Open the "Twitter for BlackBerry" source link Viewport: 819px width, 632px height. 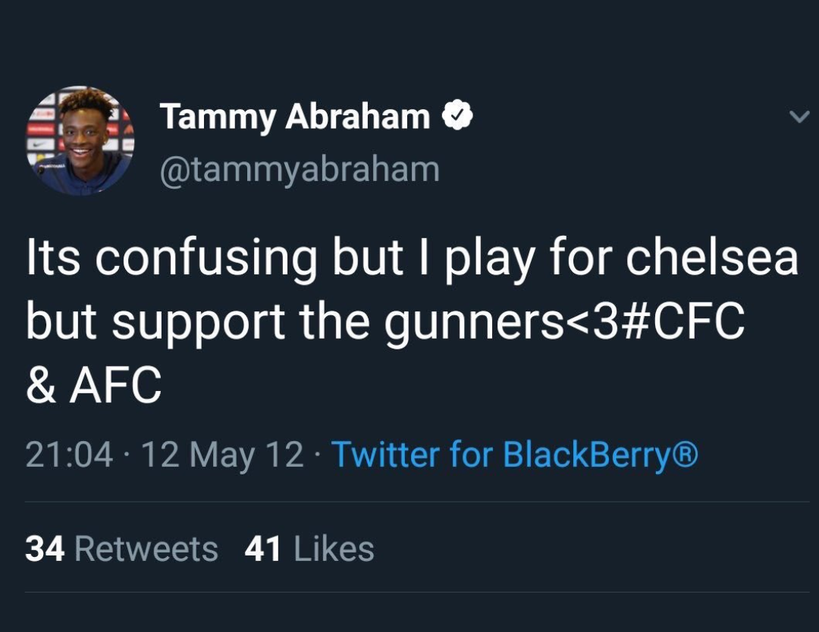(504, 455)
